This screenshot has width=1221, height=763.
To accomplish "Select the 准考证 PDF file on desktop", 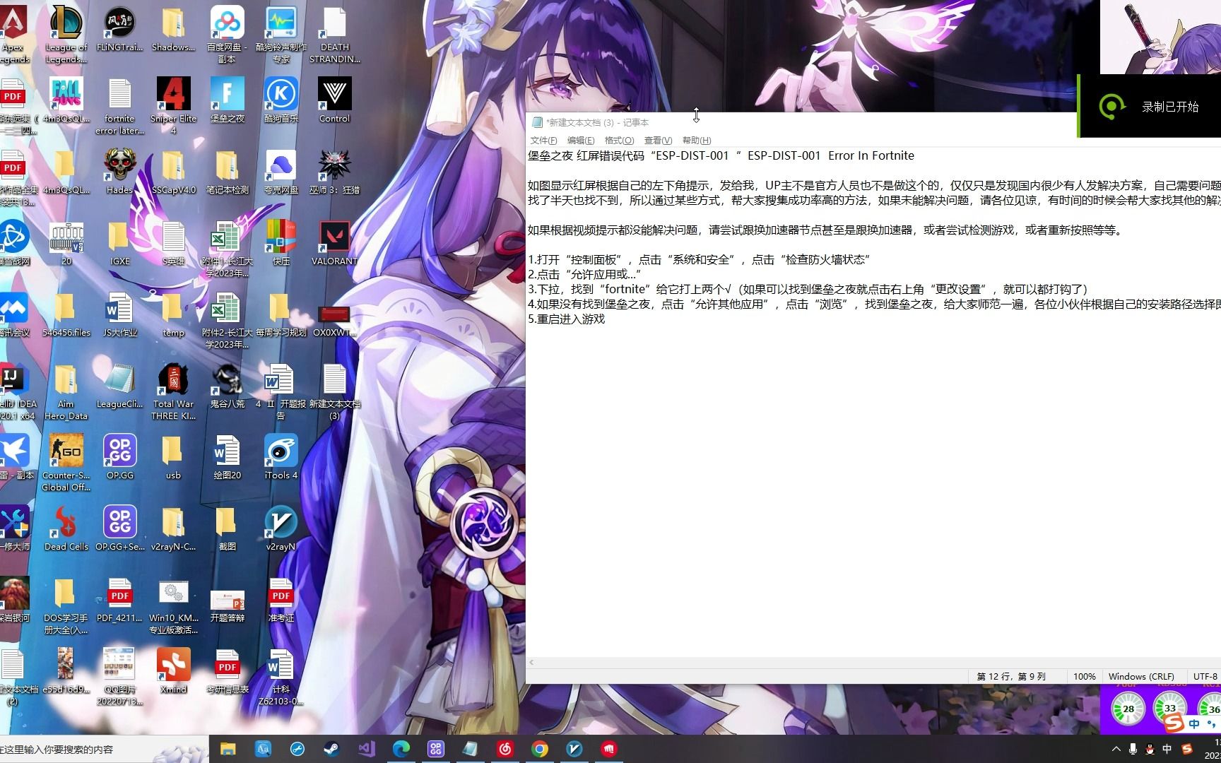I will 281,600.
